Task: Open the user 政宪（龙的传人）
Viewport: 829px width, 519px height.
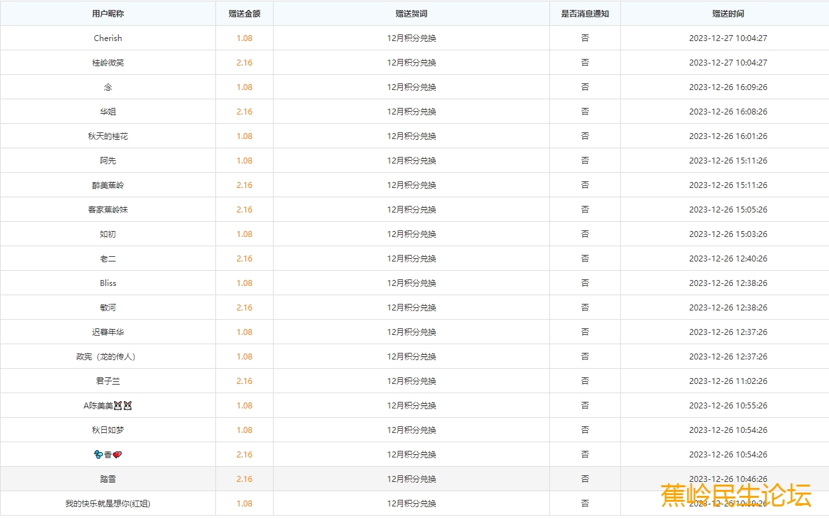Action: point(106,357)
